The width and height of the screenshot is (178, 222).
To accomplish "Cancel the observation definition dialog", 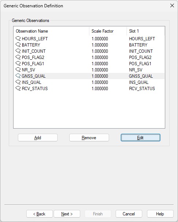I will (129, 214).
